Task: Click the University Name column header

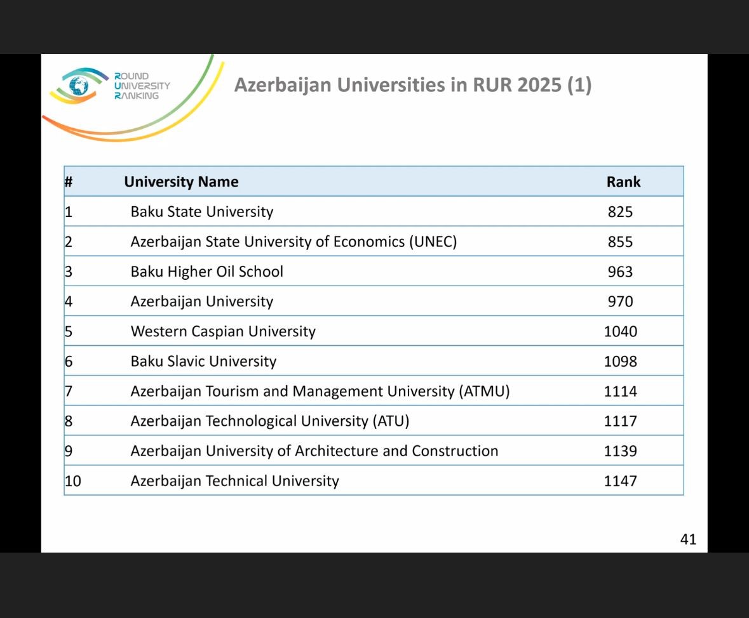Action: [x=181, y=182]
